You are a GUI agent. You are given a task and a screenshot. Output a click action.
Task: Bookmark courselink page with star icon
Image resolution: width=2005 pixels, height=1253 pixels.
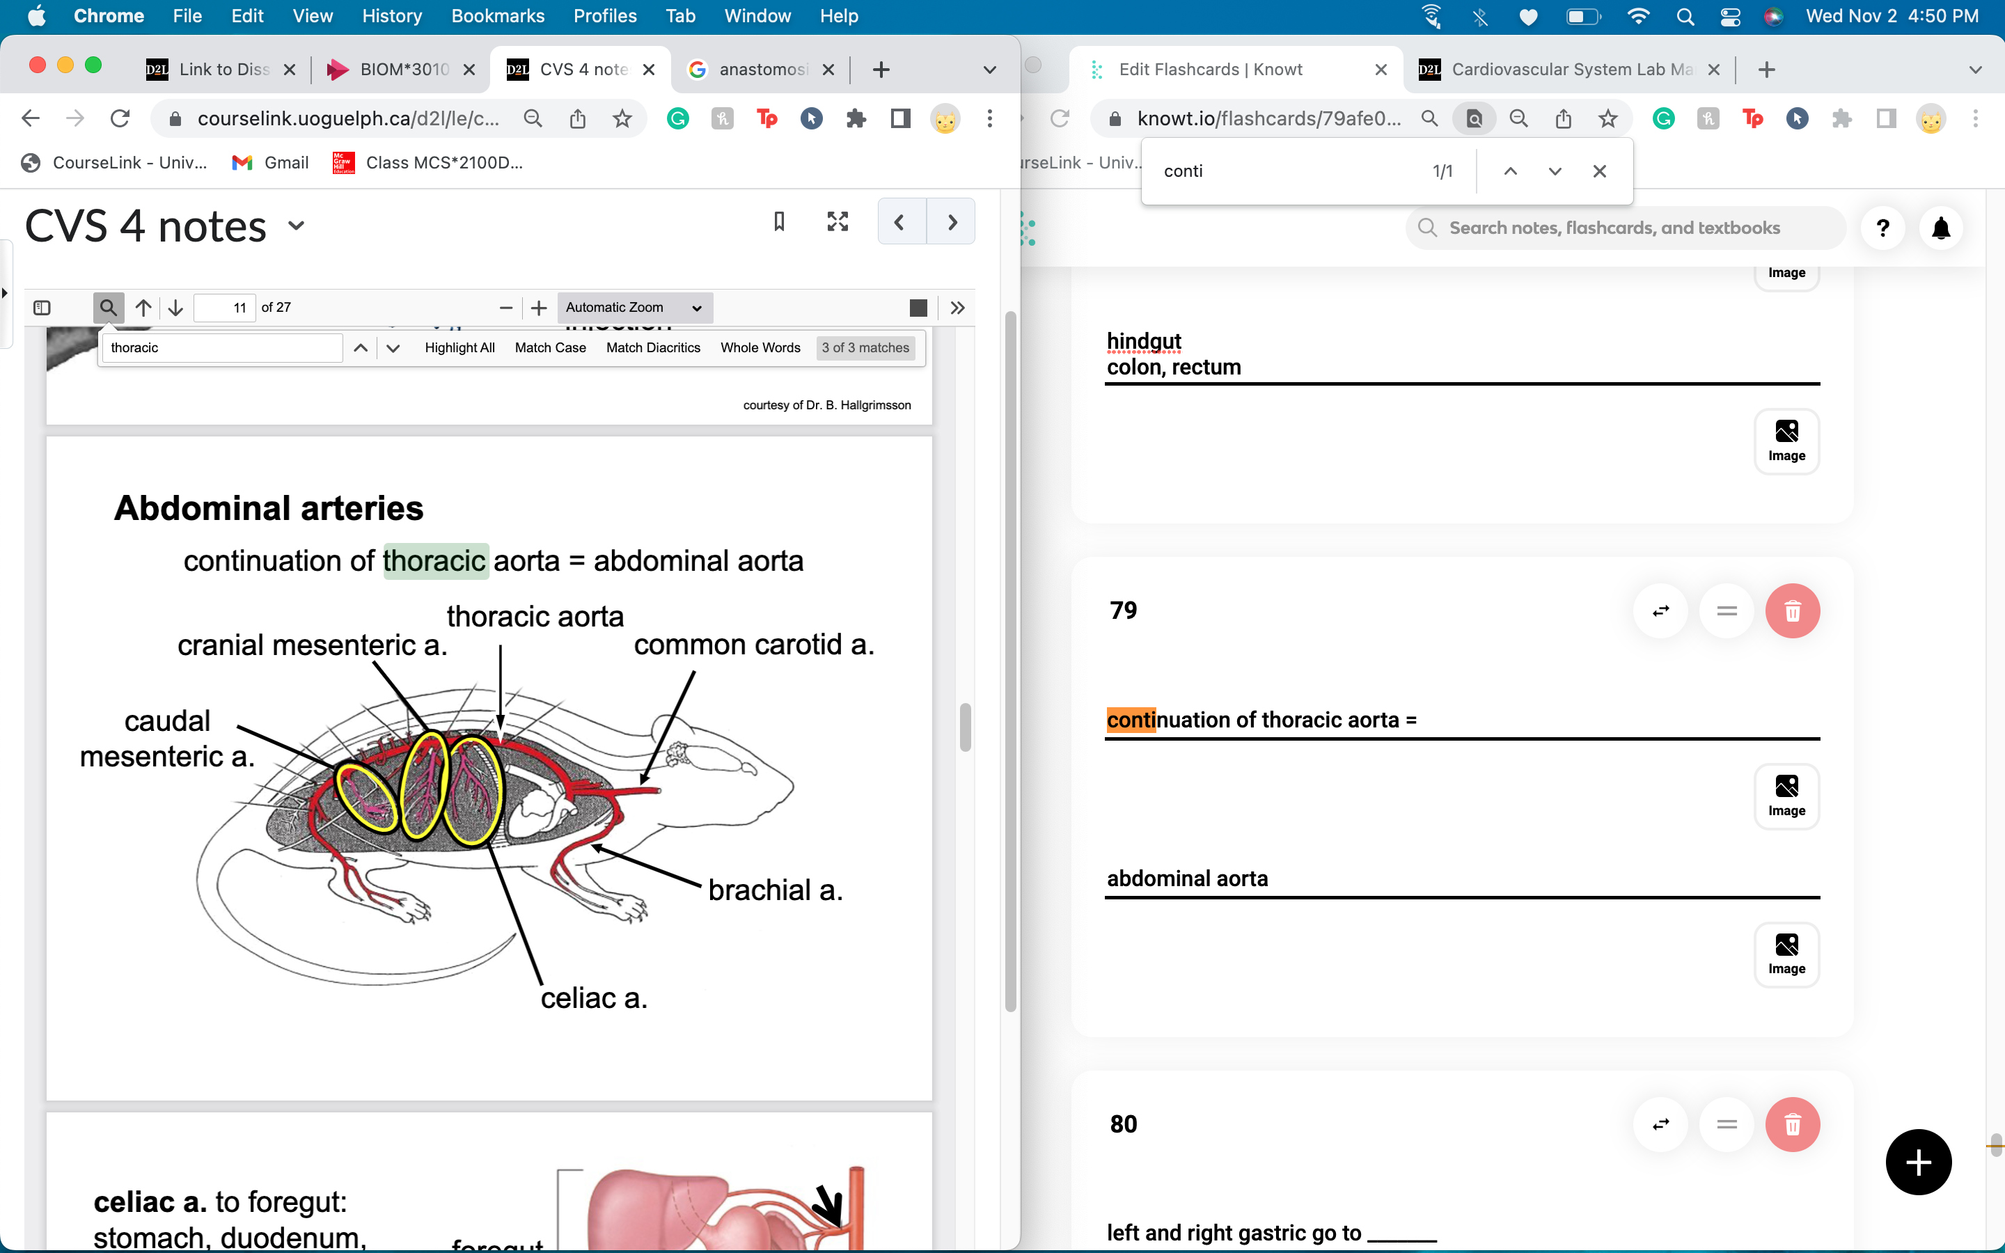point(622,118)
